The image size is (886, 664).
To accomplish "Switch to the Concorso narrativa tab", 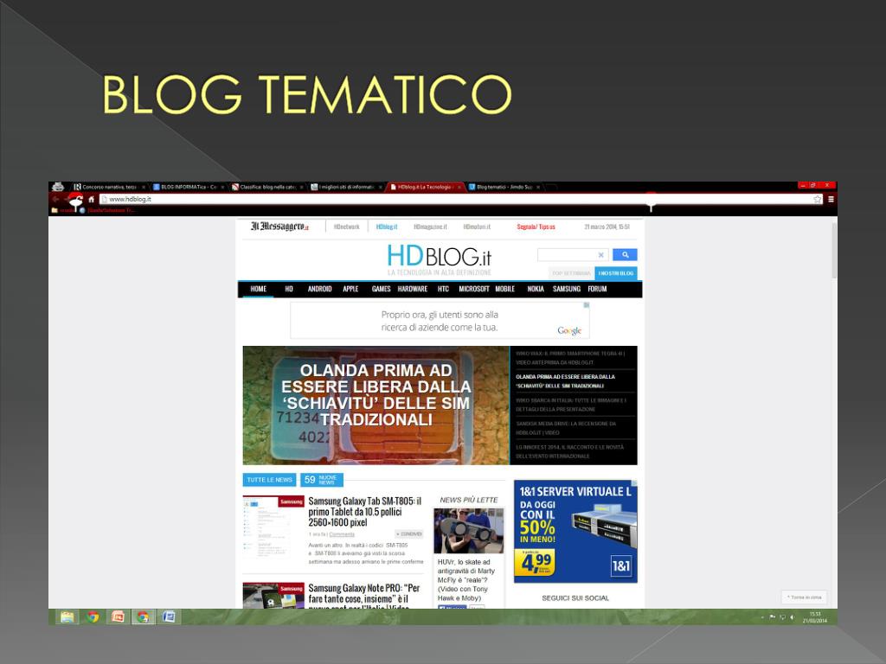I will tap(109, 187).
